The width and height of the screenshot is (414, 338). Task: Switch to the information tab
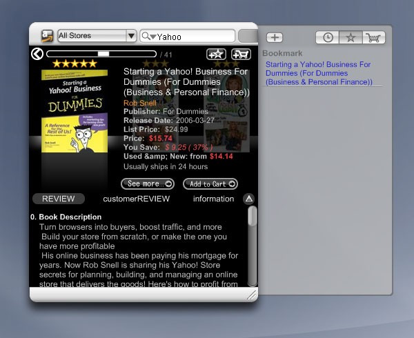pyautogui.click(x=213, y=199)
